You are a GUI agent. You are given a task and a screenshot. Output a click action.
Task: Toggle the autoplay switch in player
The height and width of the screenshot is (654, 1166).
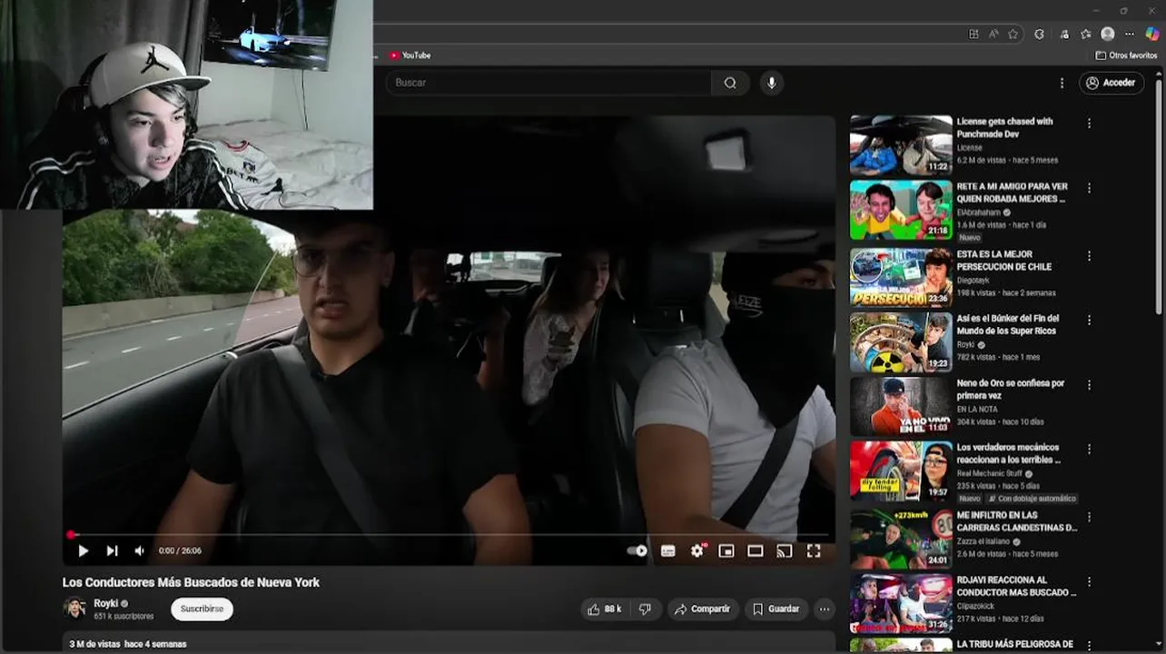(637, 550)
